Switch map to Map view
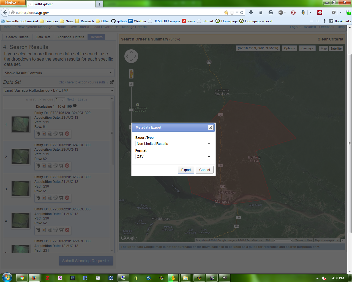352x282 pixels. (x=324, y=48)
